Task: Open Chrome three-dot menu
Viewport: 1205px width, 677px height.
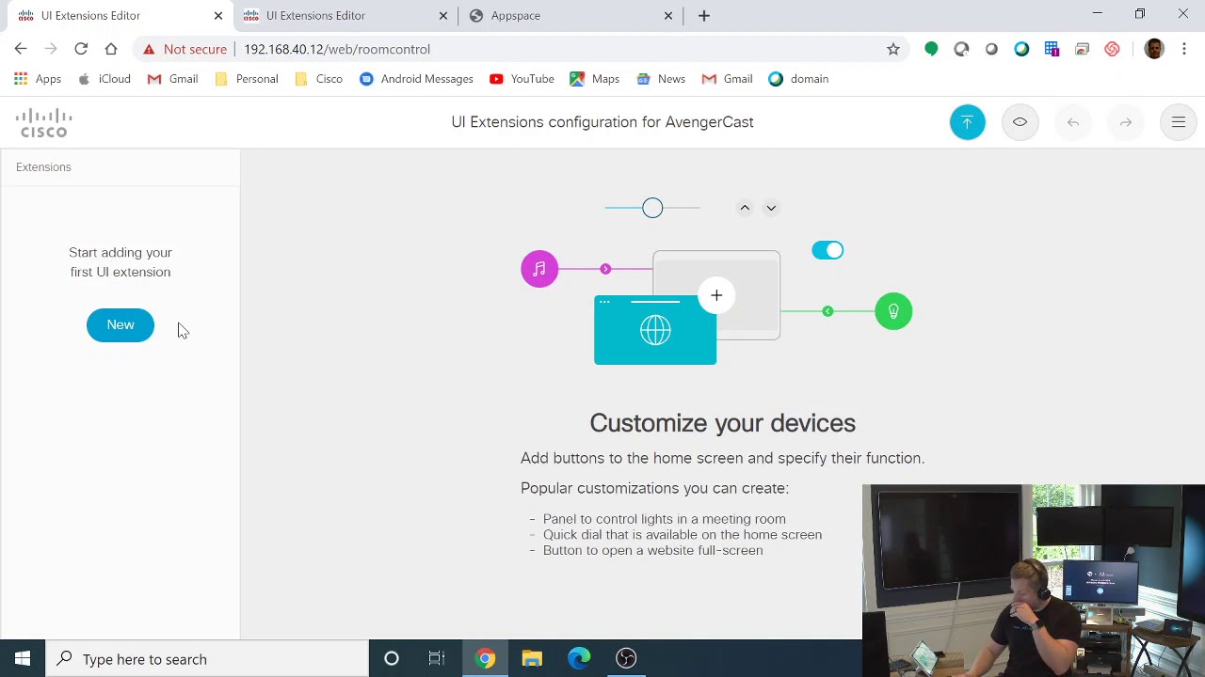Action: tap(1184, 49)
